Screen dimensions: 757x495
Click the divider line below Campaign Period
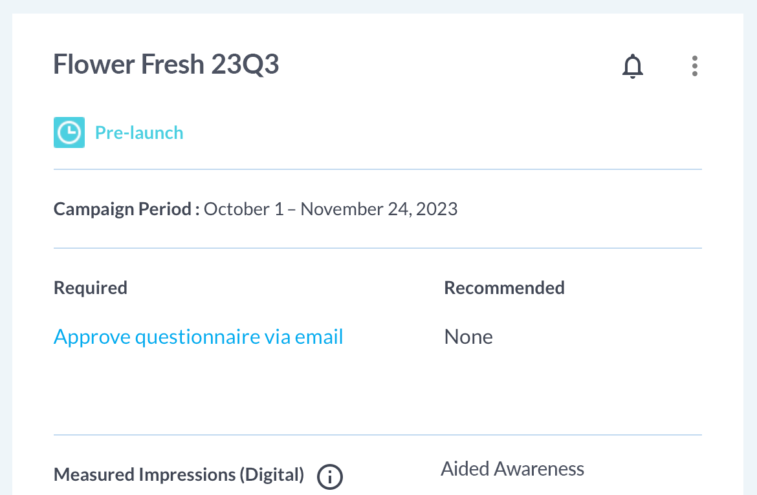click(378, 248)
